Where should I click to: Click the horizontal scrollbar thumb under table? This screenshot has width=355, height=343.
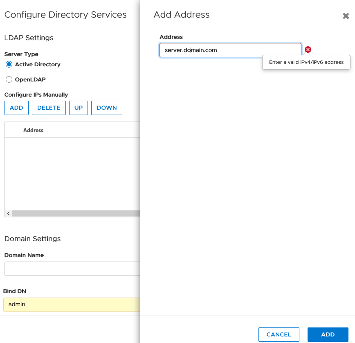76,214
